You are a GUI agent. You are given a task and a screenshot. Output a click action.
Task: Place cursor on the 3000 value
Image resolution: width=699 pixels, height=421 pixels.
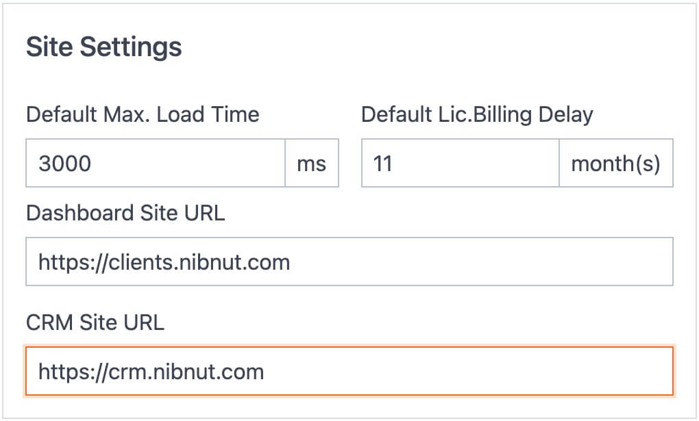(x=65, y=164)
